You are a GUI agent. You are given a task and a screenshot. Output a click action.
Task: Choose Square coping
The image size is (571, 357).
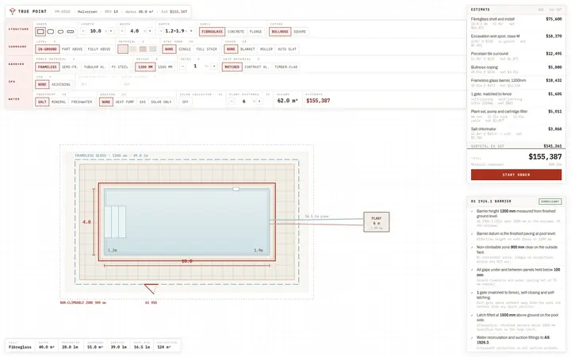coord(300,32)
